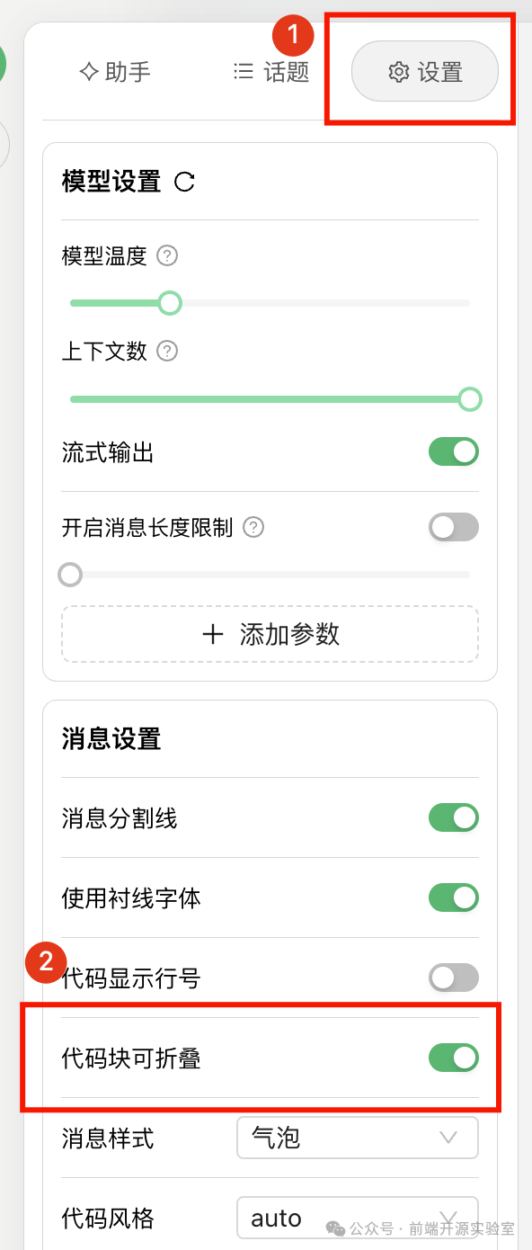Turn off 代码块可折叠 switch
This screenshot has height=1250, width=532.
(454, 1058)
